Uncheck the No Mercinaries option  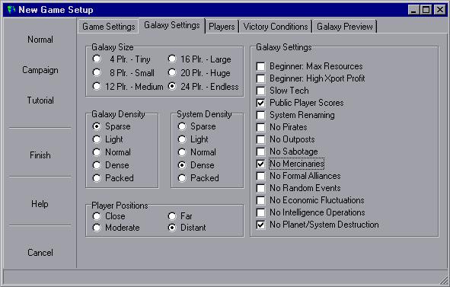(x=290, y=164)
